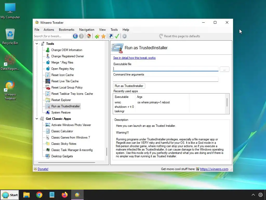
Task: Select the wmic recently used row
Action: [118, 102]
